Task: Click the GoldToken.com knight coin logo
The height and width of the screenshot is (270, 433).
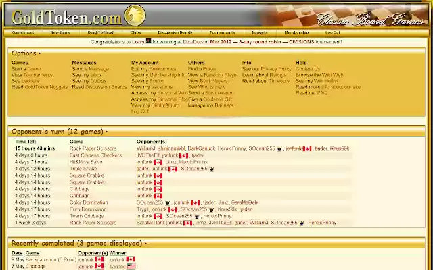Action: point(135,15)
